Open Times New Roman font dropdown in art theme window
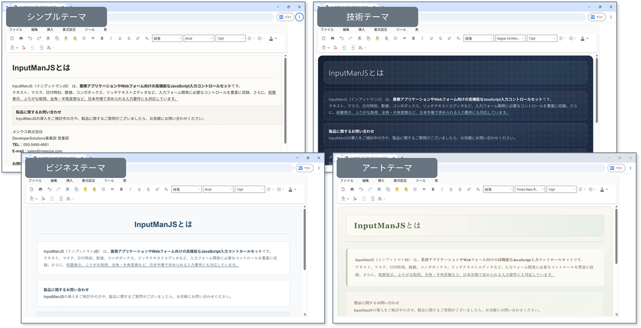Screen dimensions: 641x328 pyautogui.click(x=530, y=190)
